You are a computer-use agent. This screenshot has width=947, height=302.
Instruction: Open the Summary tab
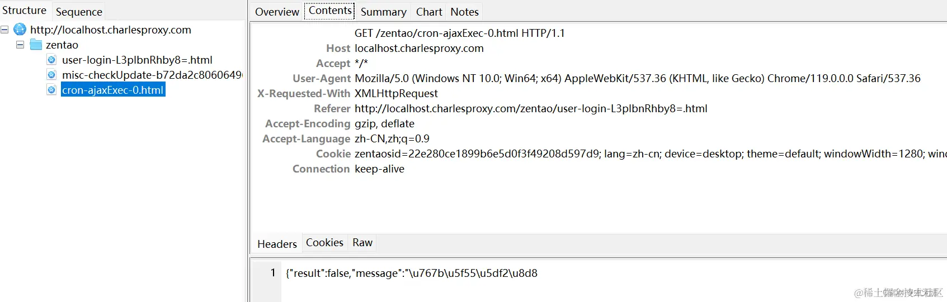point(383,12)
